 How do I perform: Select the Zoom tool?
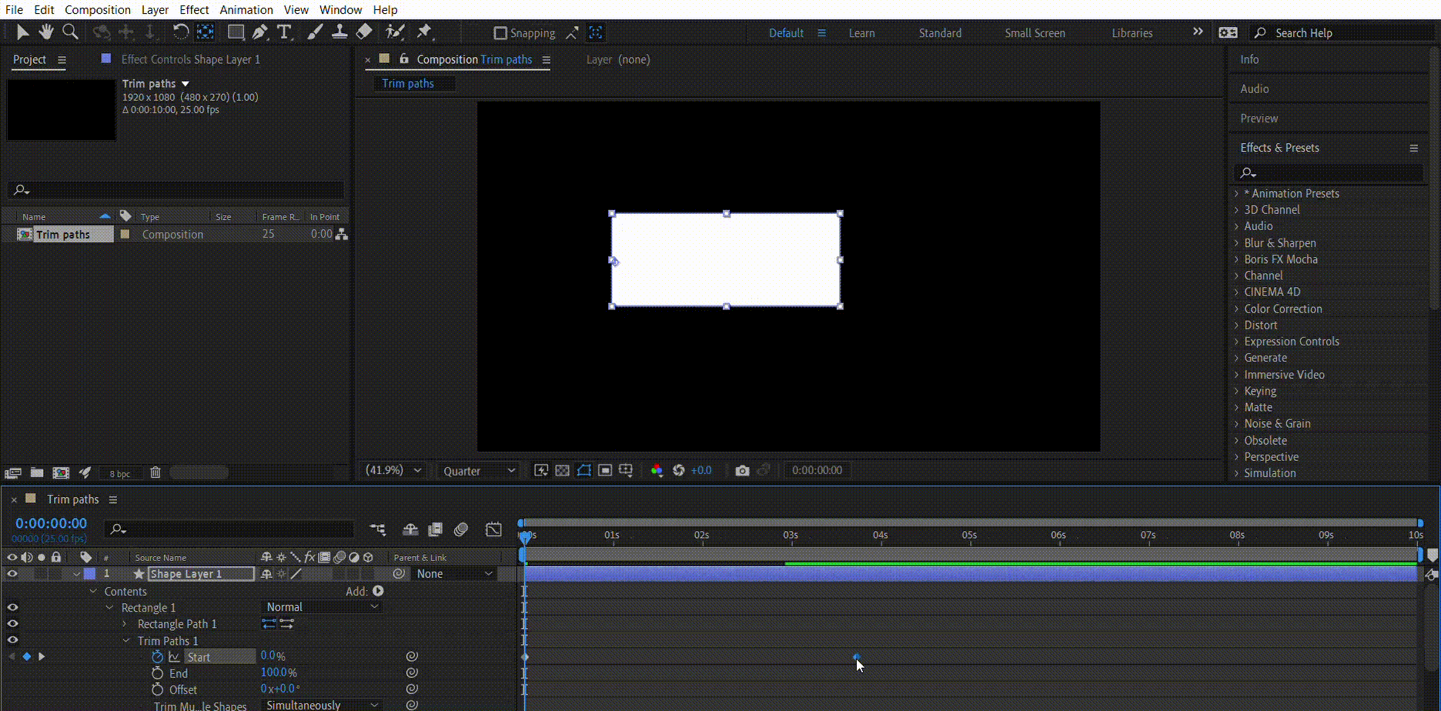pos(70,32)
